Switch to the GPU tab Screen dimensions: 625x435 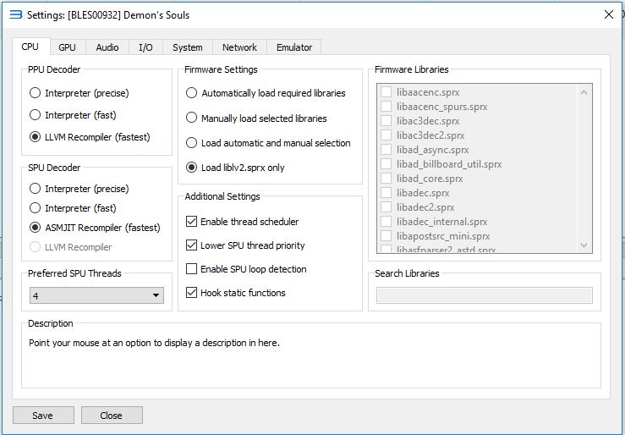point(67,47)
